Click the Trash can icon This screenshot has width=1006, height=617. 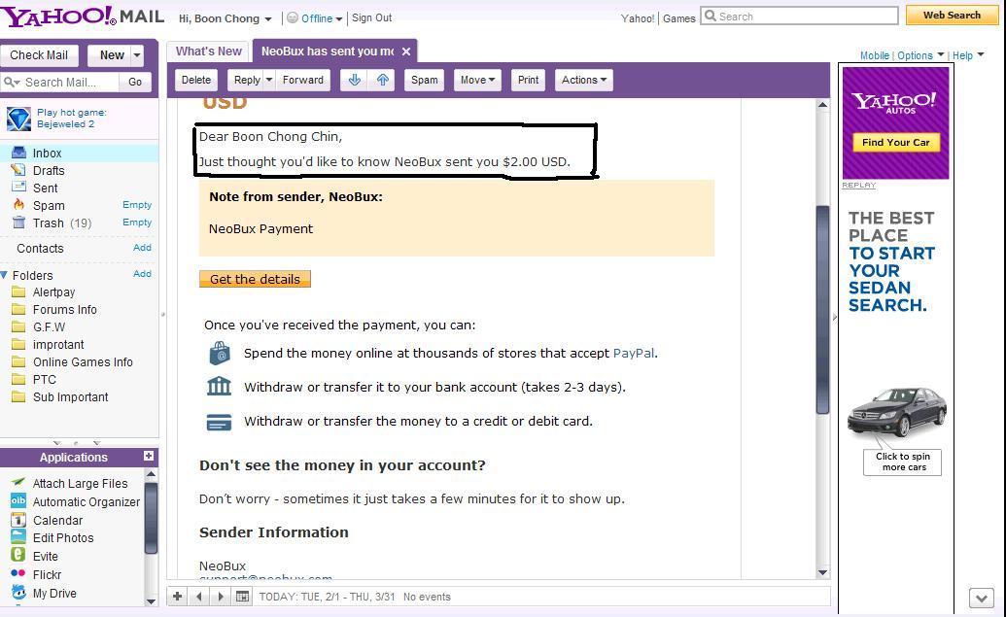coord(19,223)
